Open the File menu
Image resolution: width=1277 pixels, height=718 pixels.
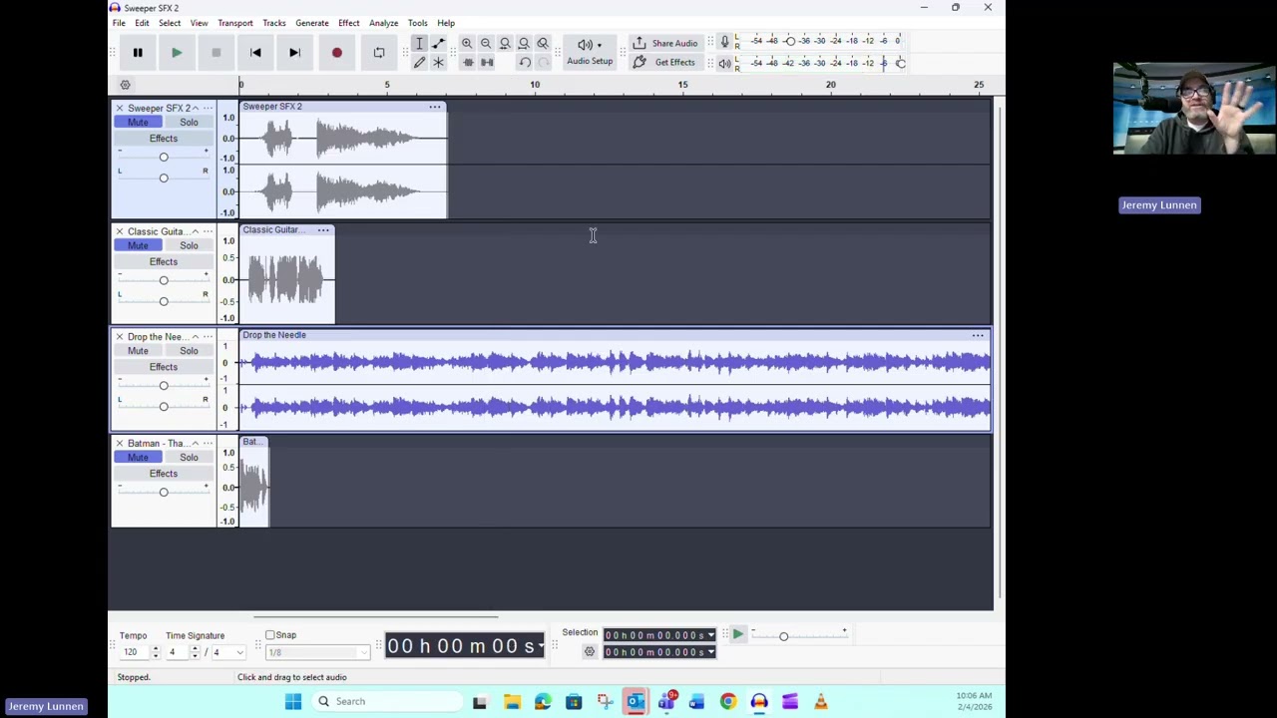click(x=119, y=23)
